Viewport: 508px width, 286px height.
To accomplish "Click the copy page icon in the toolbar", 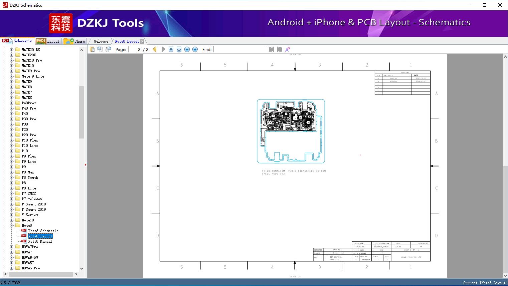I will 92,49.
